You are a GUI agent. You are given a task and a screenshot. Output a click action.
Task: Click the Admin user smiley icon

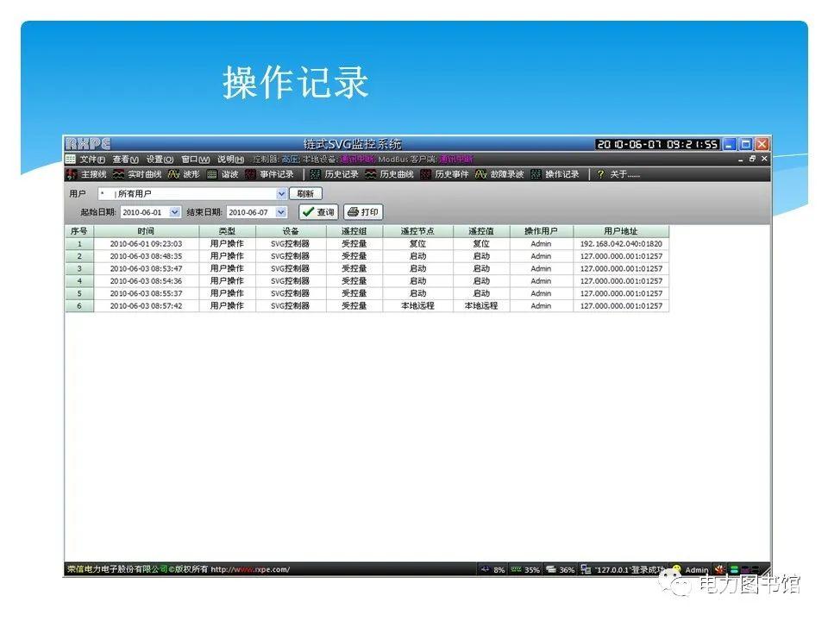click(x=676, y=569)
